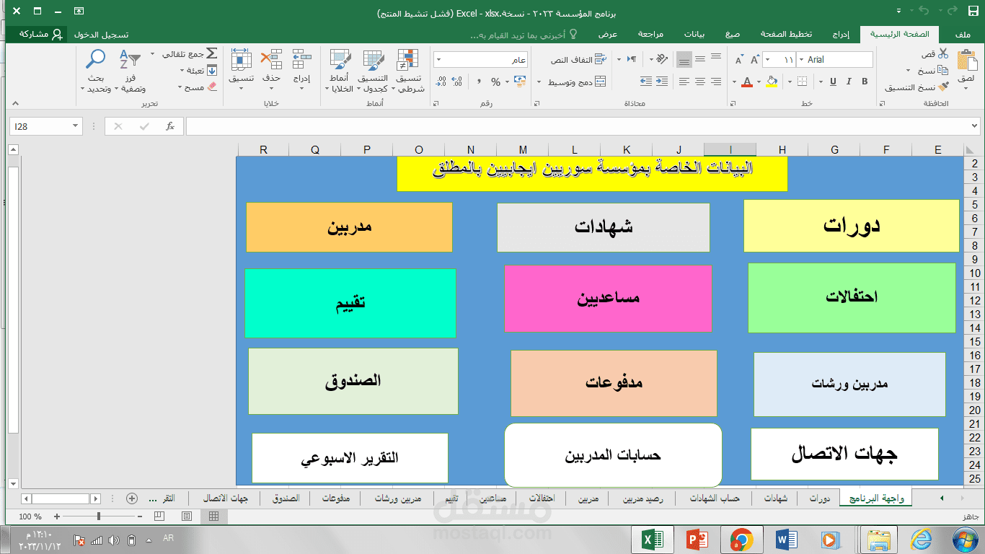Toggle center horizontal alignment

point(700,82)
